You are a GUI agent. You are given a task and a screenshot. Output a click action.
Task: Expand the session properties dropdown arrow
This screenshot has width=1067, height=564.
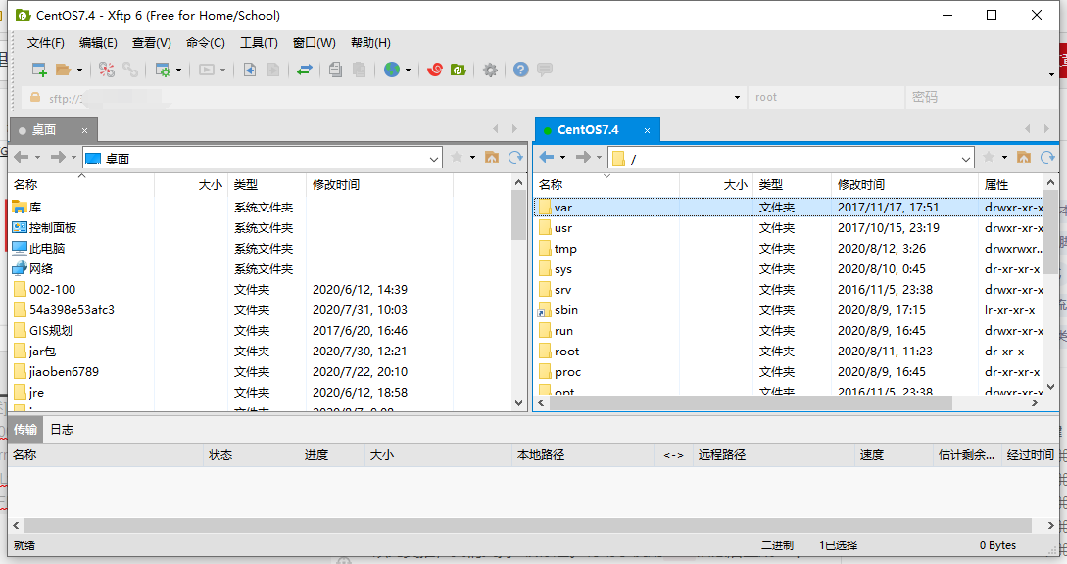tap(179, 70)
